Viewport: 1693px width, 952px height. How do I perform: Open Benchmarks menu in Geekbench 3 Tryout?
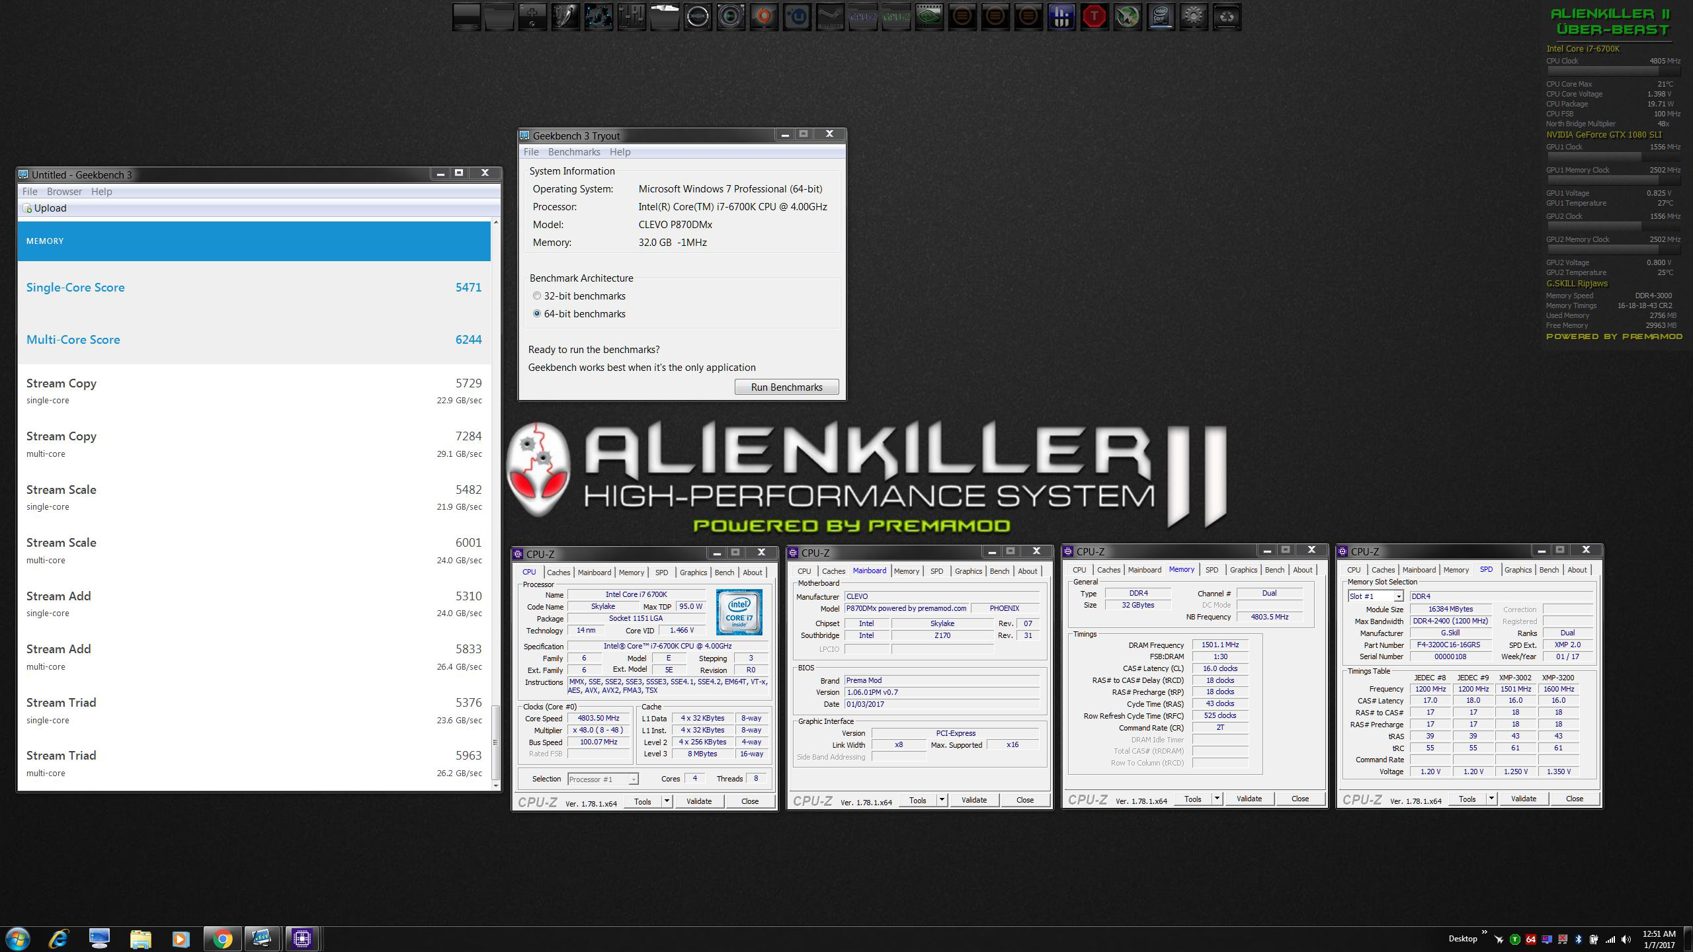click(574, 152)
